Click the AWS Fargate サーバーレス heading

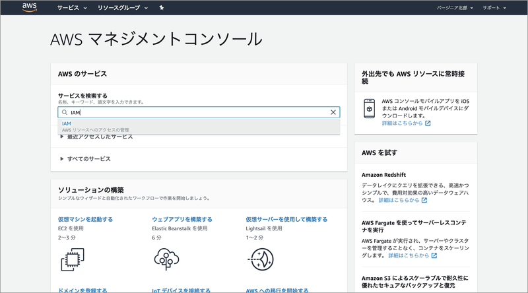point(414,226)
